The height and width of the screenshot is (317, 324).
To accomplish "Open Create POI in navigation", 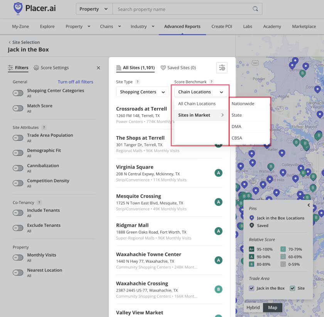I will tap(222, 27).
